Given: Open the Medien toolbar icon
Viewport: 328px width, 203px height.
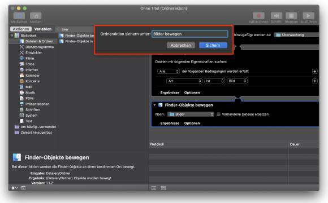Looking at the screenshot, I should click(x=36, y=16).
